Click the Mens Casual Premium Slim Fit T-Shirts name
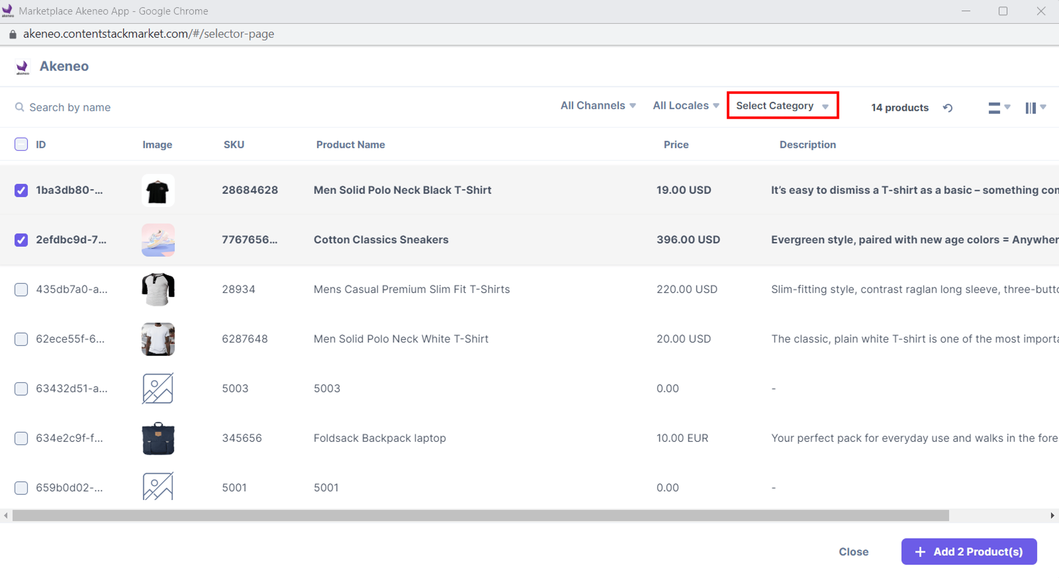This screenshot has width=1059, height=578. click(x=411, y=290)
